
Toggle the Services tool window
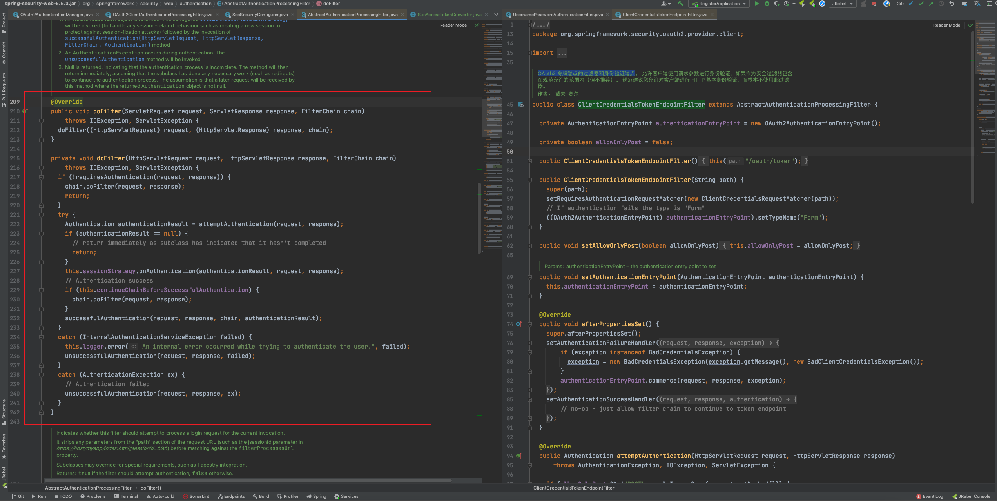pyautogui.click(x=346, y=496)
